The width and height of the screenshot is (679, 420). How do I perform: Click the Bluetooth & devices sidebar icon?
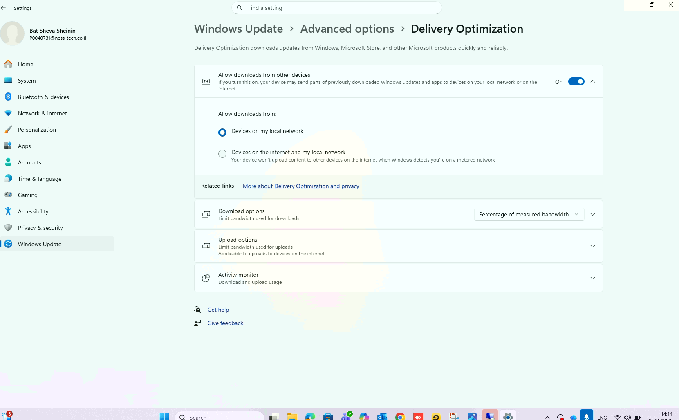[x=8, y=97]
